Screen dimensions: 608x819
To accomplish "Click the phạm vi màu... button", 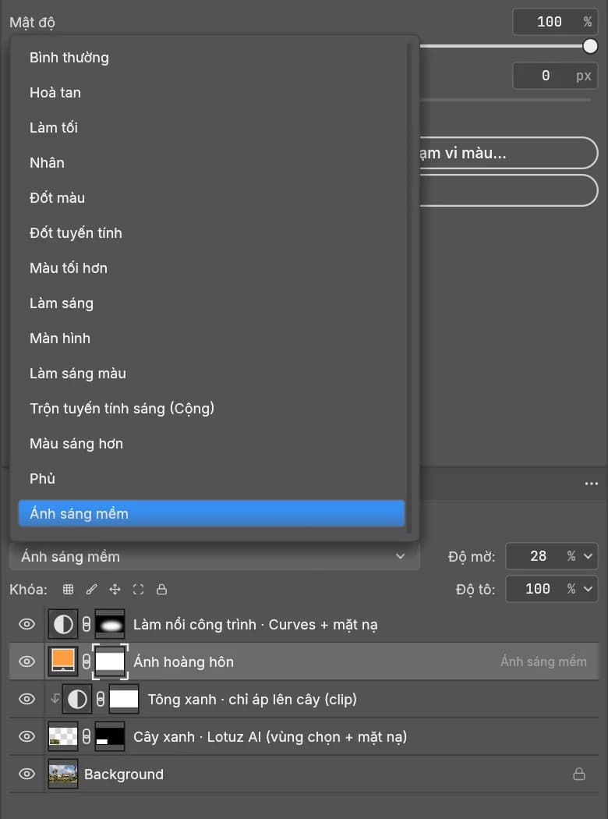I will (509, 153).
